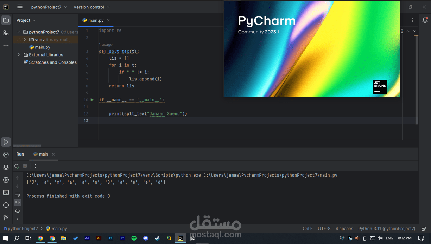Run the main block from gutter arrow
This screenshot has height=244, width=431.
click(x=92, y=100)
